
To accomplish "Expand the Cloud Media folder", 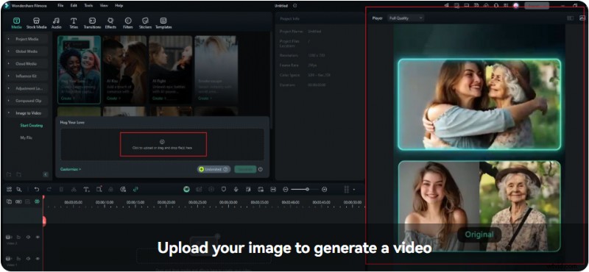I will [x=27, y=64].
